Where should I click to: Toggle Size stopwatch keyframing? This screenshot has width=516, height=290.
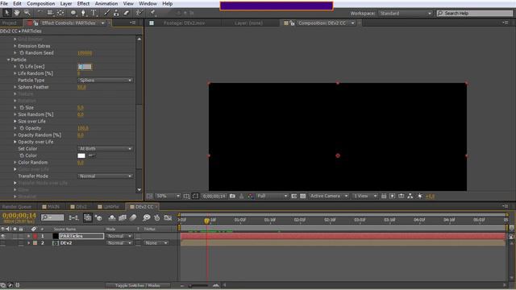pos(22,107)
